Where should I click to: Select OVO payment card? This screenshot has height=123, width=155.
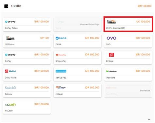128,41
